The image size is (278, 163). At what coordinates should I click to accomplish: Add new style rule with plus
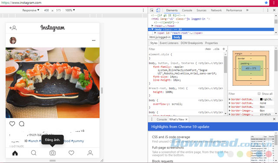tap(224, 49)
